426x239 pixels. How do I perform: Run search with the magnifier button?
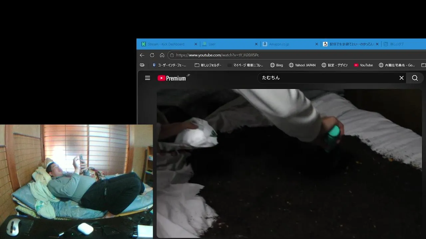point(415,78)
